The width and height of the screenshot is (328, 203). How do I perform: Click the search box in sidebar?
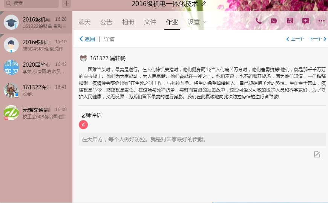tap(32, 3)
